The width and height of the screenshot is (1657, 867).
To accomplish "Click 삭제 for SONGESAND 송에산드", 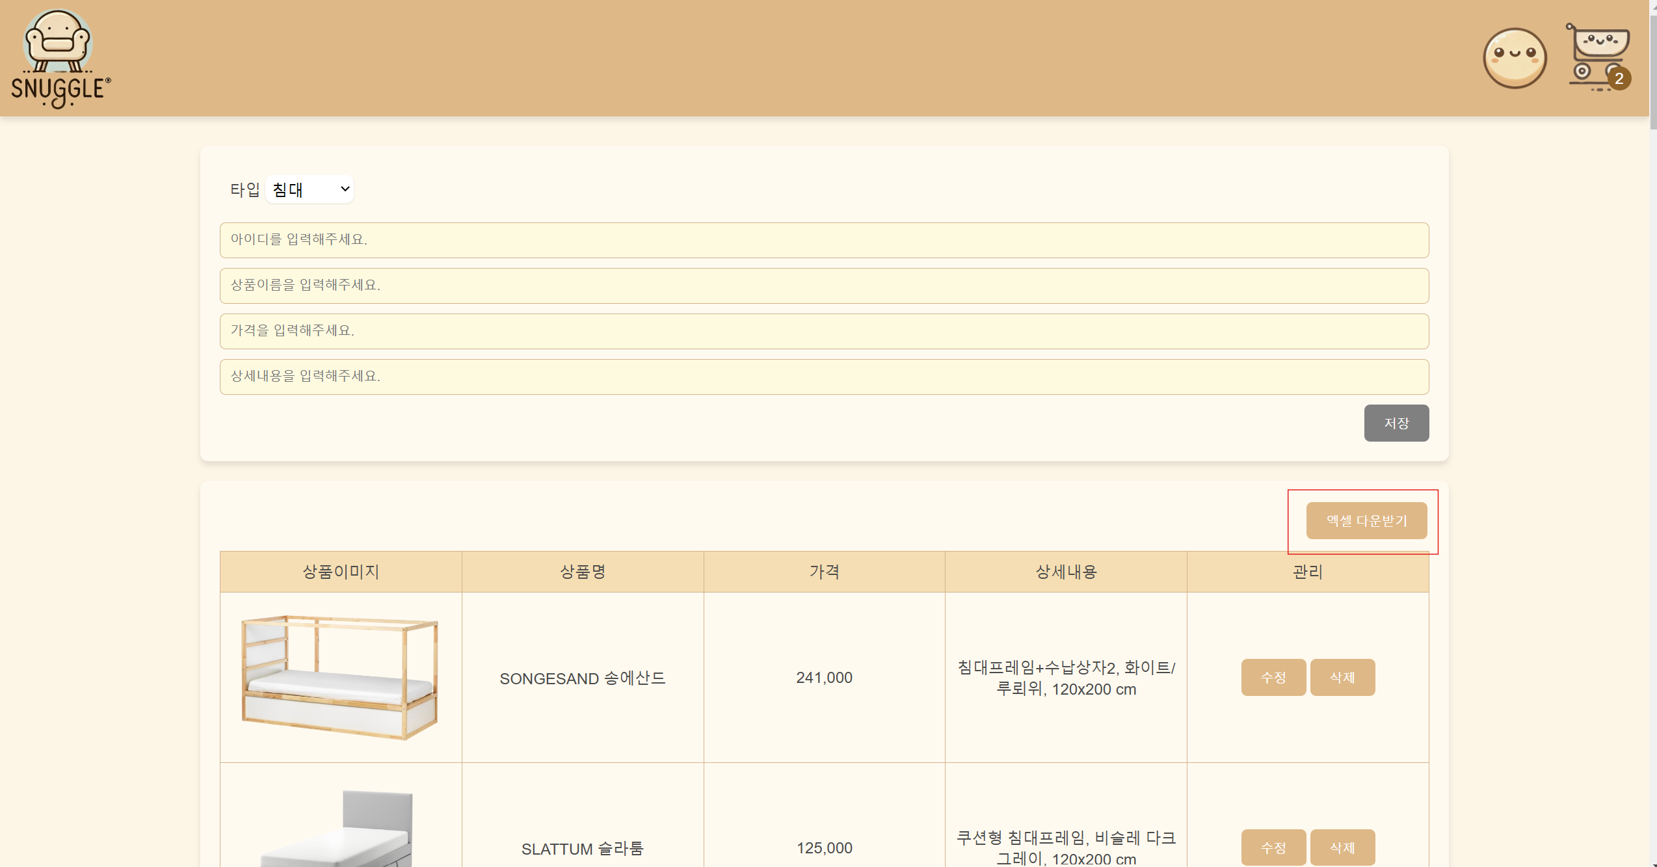I will 1342,677.
